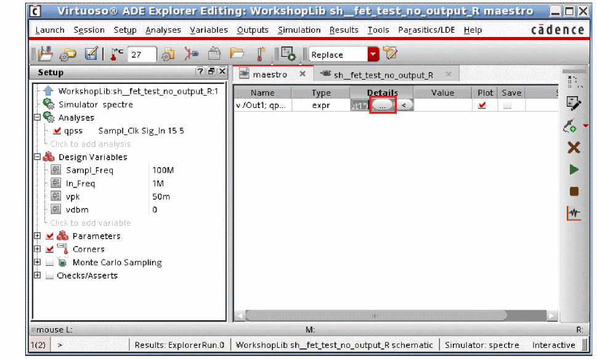Click the red dropdown arrow beside add output icon
Screen dimensions: 597x359
pyautogui.click(x=585, y=125)
